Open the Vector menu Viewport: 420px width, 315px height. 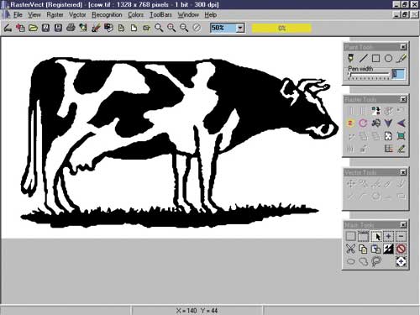(77, 14)
